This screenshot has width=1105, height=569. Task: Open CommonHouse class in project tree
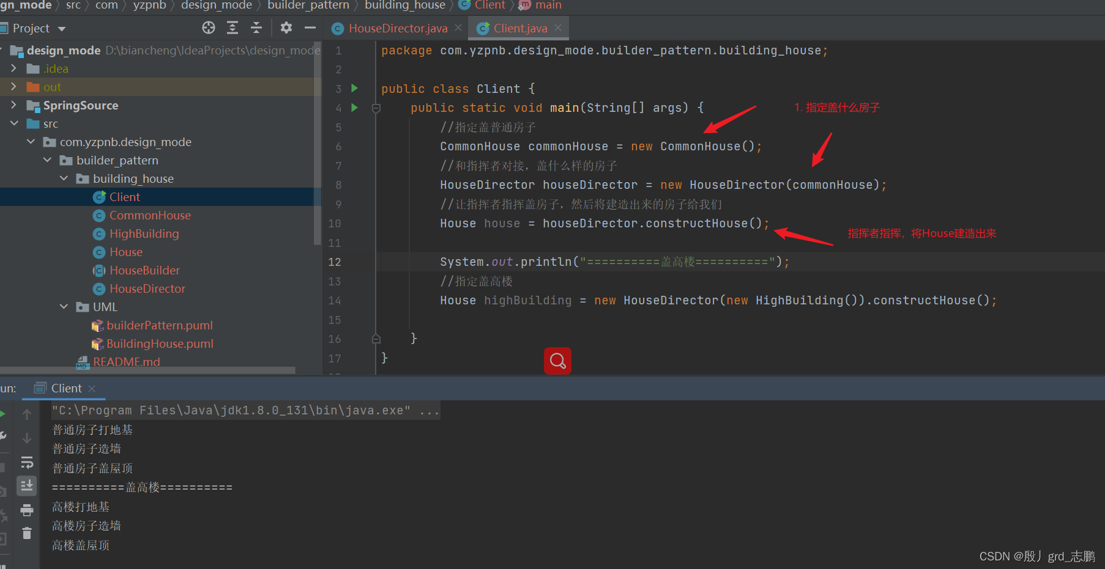[x=150, y=215]
